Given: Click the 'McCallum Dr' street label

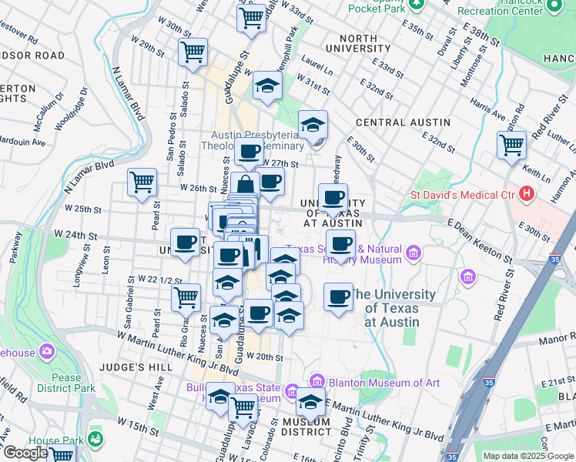Looking at the screenshot, I should (x=49, y=112).
